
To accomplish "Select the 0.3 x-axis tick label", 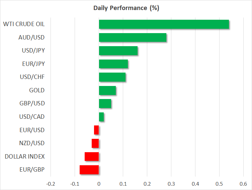I will (x=171, y=184).
